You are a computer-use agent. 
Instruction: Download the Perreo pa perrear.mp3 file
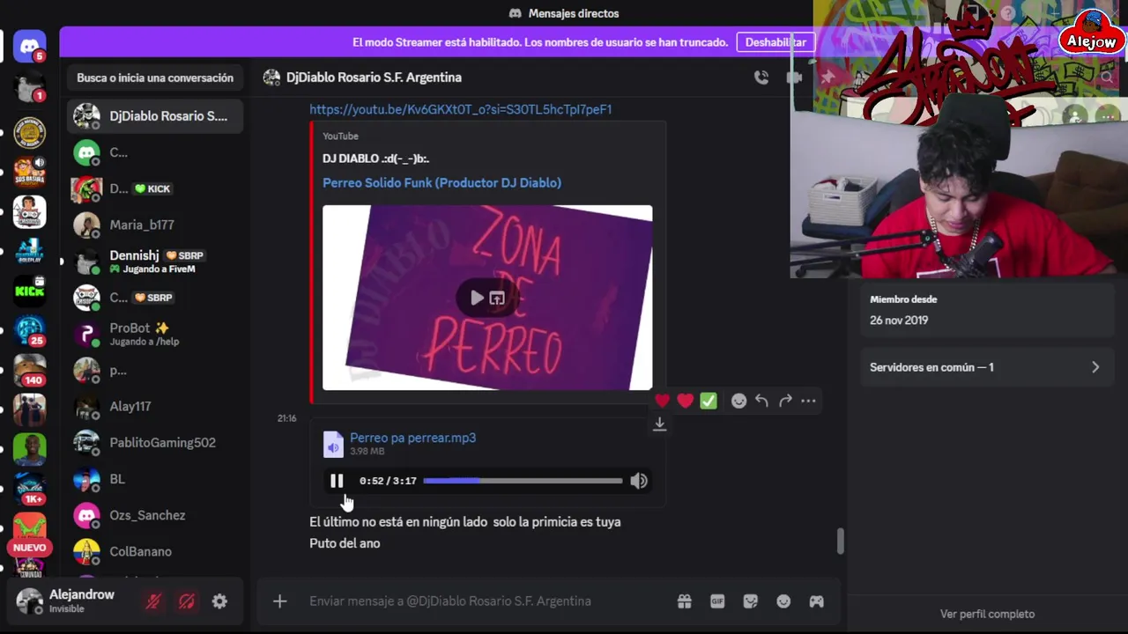point(659,424)
